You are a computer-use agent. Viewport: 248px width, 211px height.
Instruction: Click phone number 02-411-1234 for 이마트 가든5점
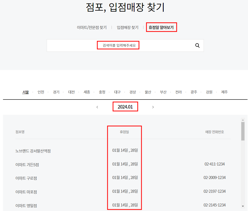click(215, 164)
